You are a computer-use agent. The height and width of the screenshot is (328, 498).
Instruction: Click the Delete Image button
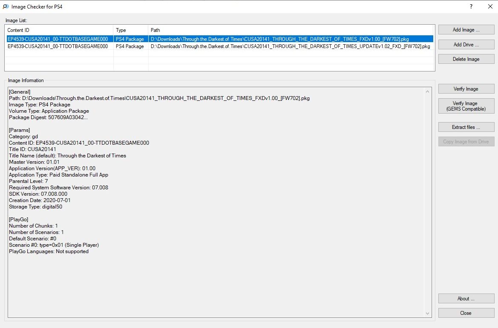[466, 59]
